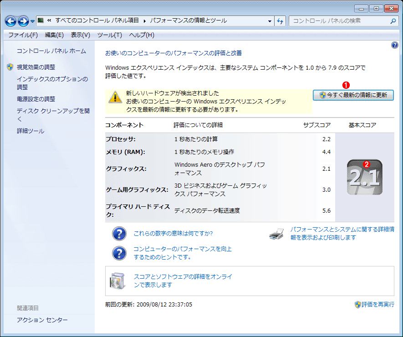Click the 基本スコア column header
Viewport: 403px width, 337px height.
click(x=362, y=125)
